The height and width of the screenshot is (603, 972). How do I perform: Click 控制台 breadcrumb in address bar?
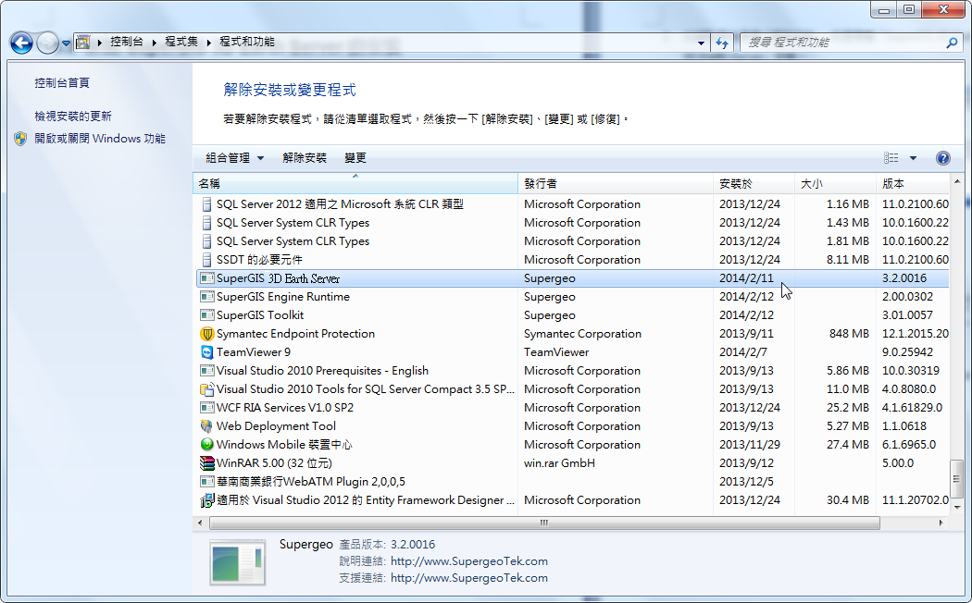coord(127,42)
